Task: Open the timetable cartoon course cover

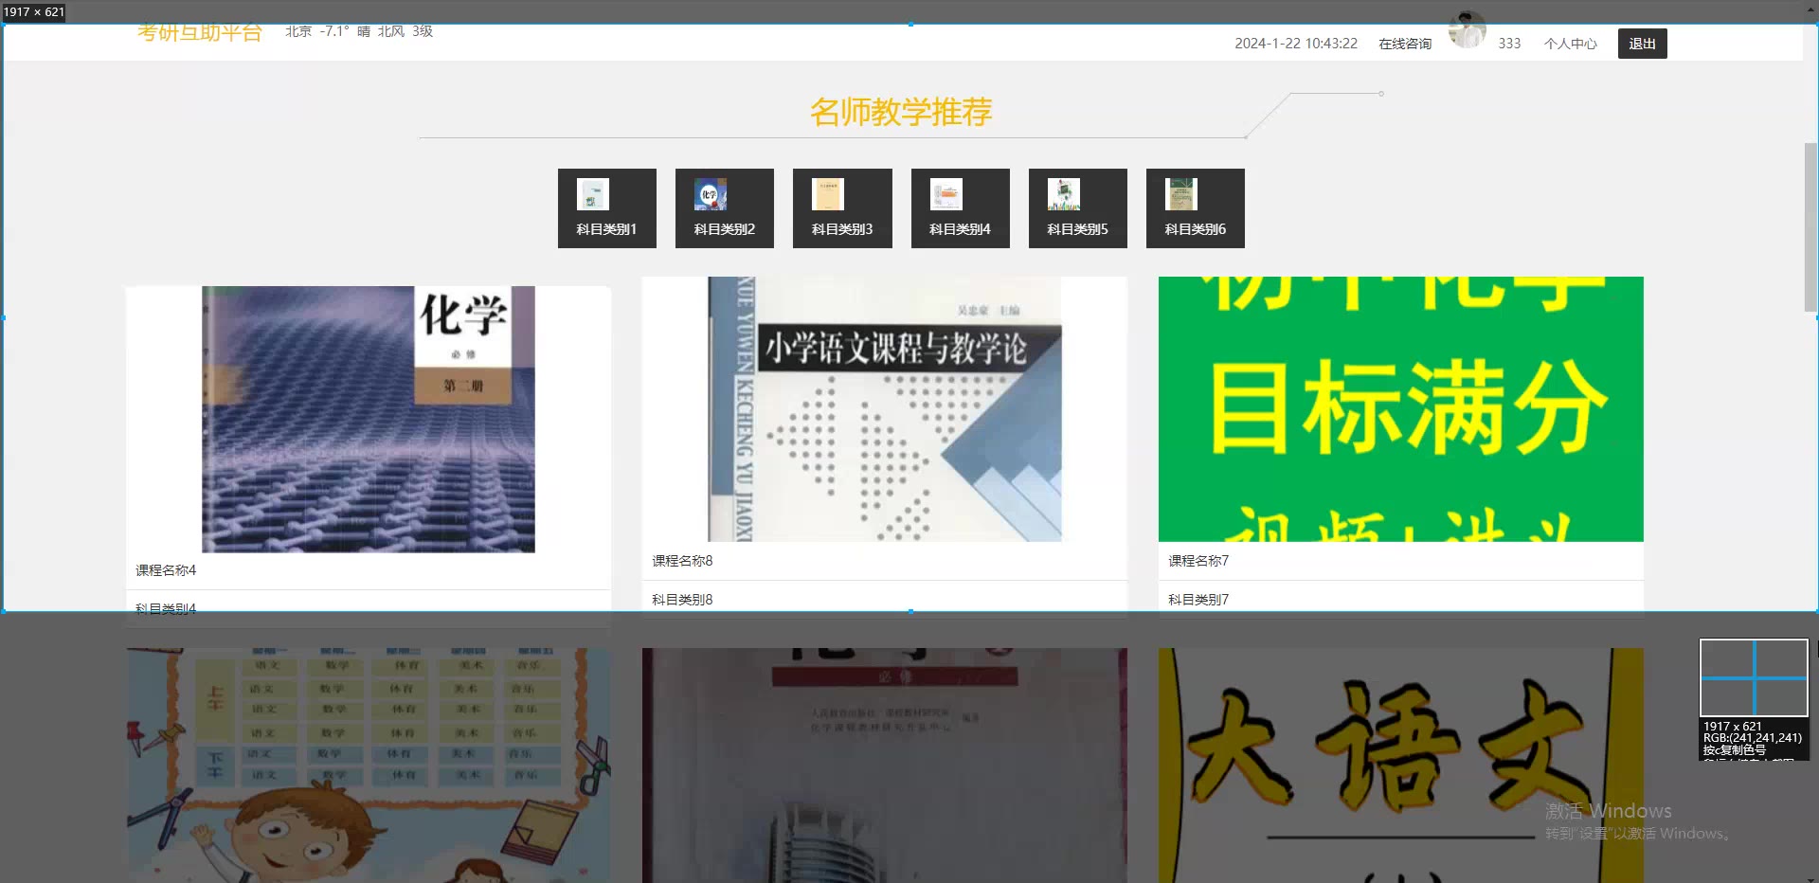Action: tap(369, 766)
